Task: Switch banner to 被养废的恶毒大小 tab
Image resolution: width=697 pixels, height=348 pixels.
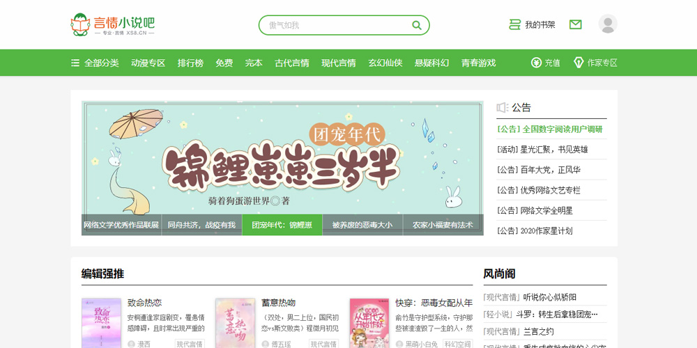Action: click(x=362, y=225)
